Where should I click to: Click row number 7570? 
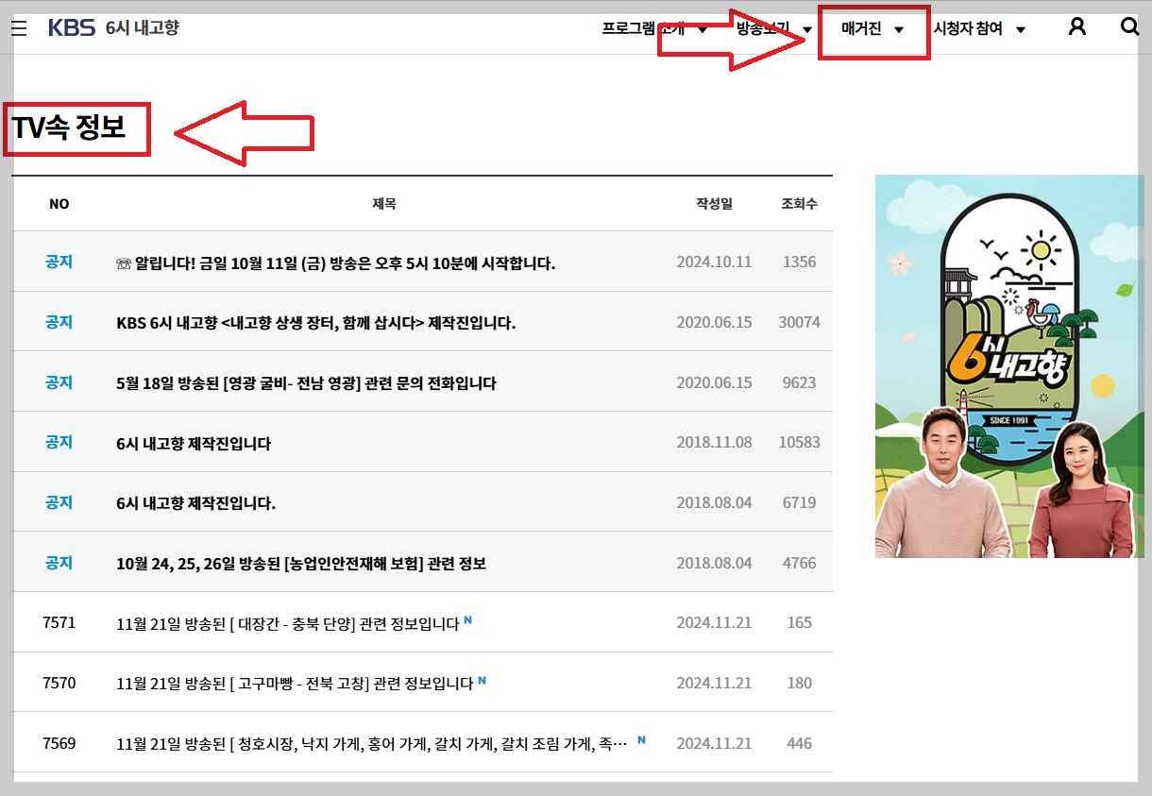pos(59,684)
